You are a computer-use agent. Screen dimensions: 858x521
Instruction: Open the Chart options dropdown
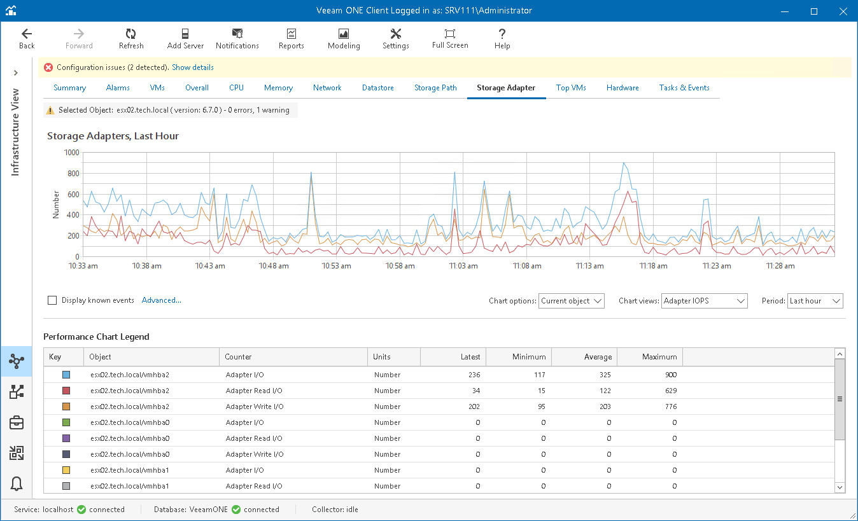[571, 301]
